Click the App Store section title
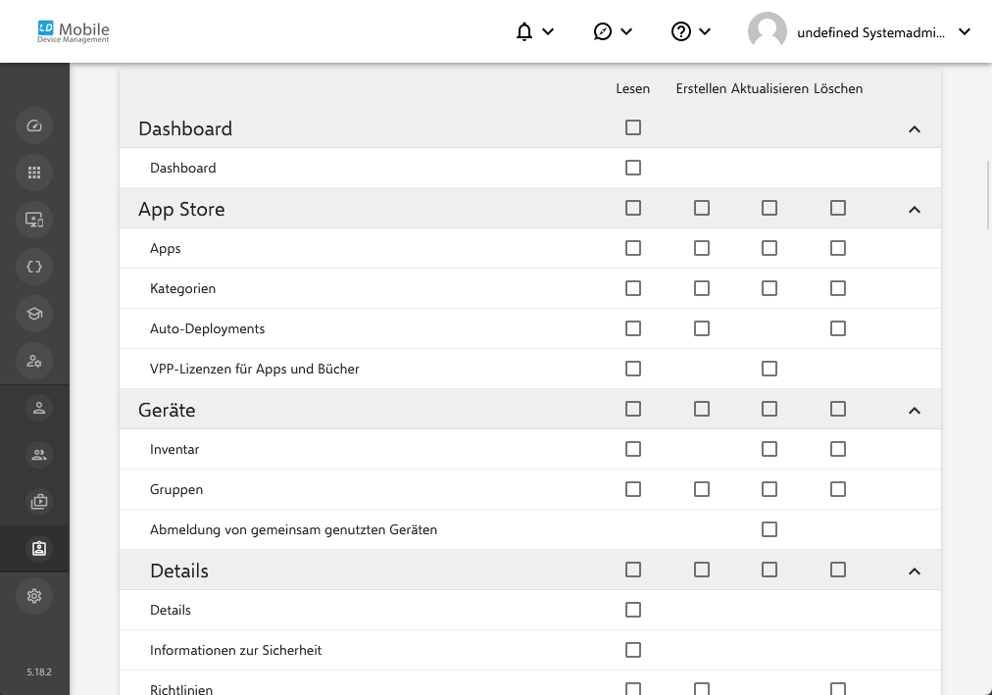The height and width of the screenshot is (695, 992). [x=181, y=210]
